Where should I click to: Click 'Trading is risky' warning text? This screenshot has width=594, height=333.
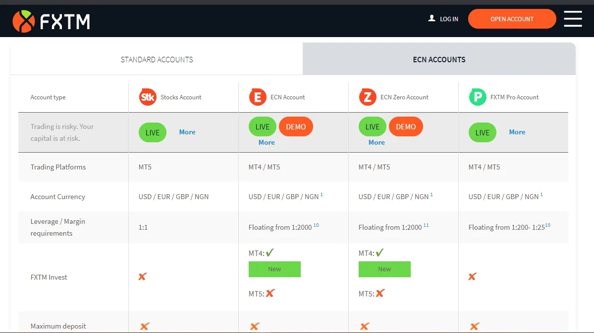point(62,132)
